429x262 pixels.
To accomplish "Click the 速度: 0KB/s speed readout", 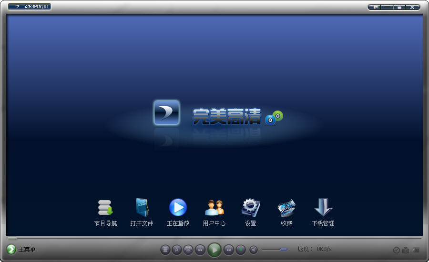I will click(315, 249).
